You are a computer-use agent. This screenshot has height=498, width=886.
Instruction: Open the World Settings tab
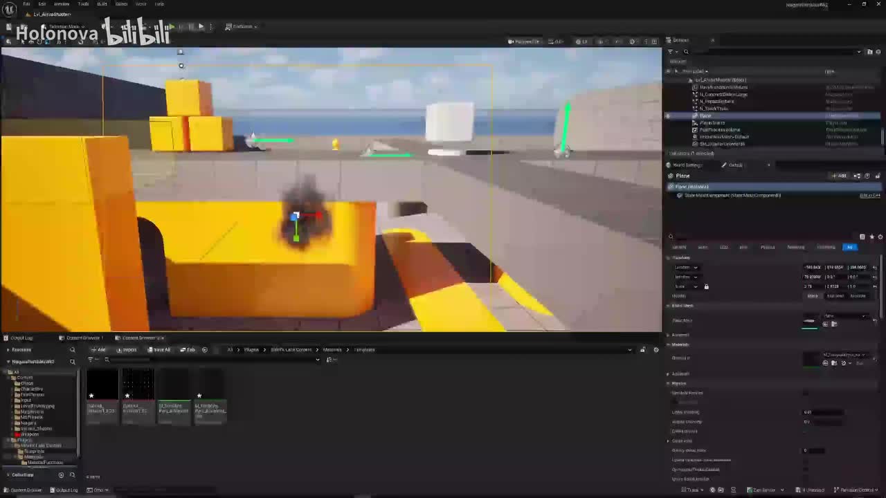(x=685, y=165)
